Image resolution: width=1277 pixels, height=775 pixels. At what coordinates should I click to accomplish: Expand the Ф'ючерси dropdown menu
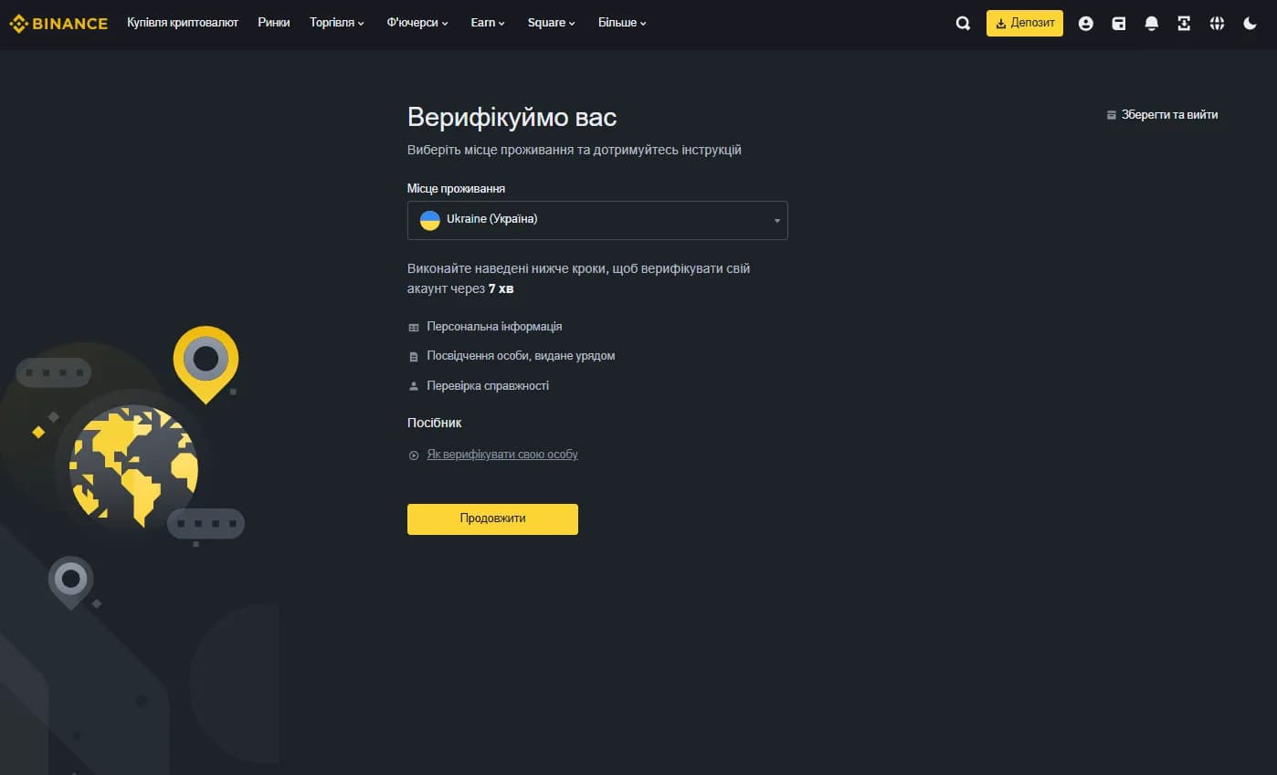pyautogui.click(x=417, y=23)
